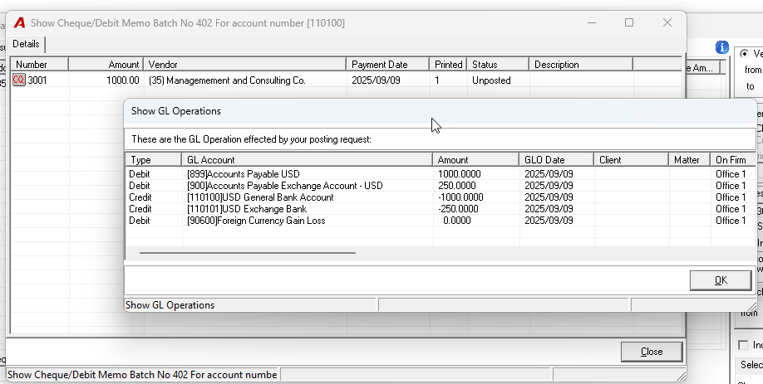This screenshot has height=384, width=763.
Task: Click the Type column header in GL Operations
Action: [x=154, y=160]
